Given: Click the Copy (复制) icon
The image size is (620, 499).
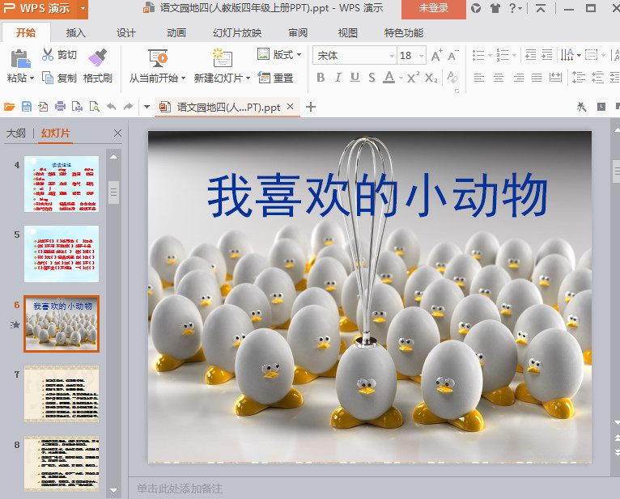Looking at the screenshot, I should pos(48,78).
